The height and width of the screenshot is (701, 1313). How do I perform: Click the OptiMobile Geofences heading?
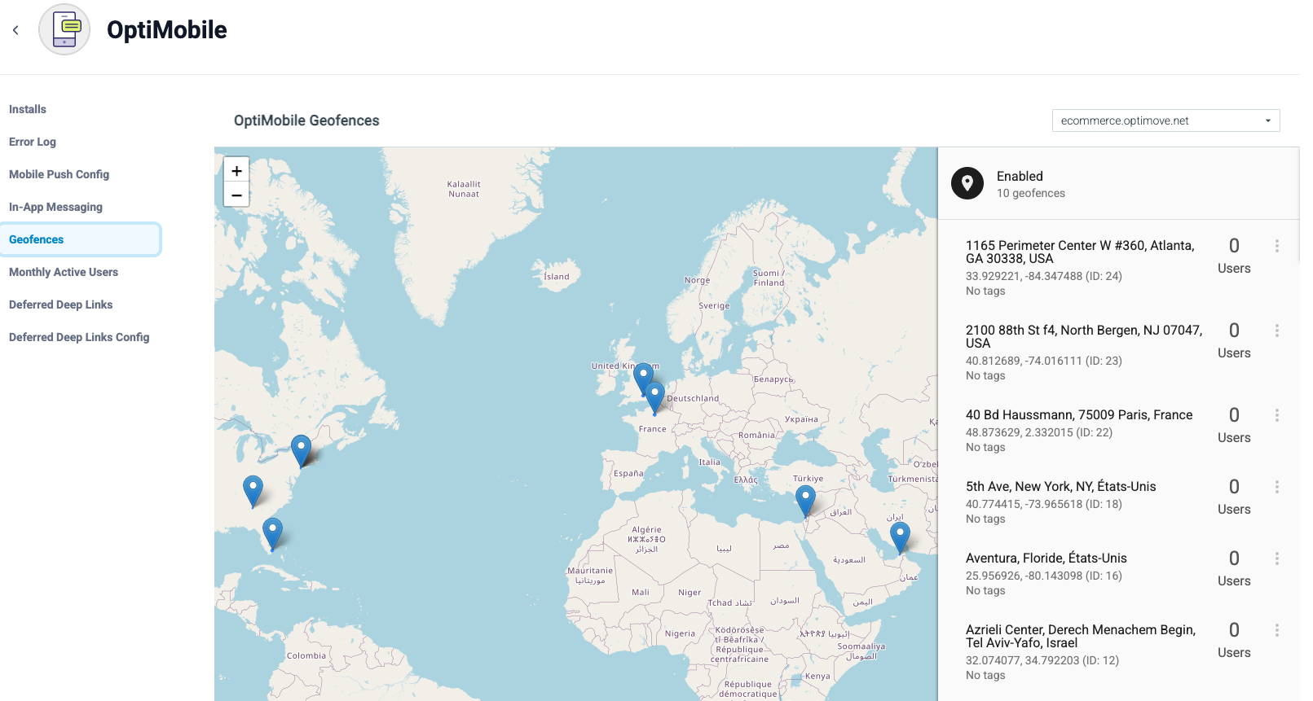coord(306,120)
